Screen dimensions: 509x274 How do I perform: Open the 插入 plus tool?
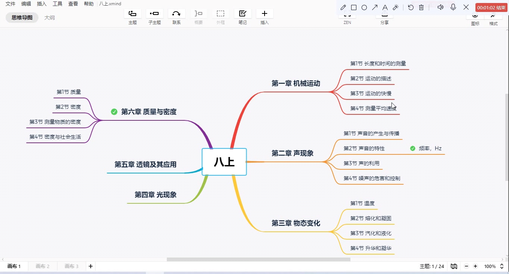pos(265,14)
